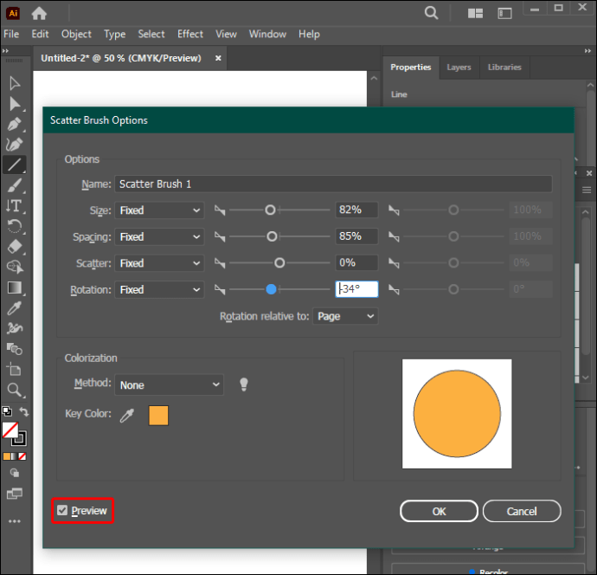Image resolution: width=597 pixels, height=575 pixels.
Task: Close the Untitled-2 document tab
Action: tap(218, 58)
